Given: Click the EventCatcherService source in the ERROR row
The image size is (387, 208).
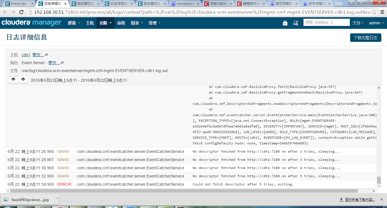Looking at the screenshot, I should click(x=131, y=184).
